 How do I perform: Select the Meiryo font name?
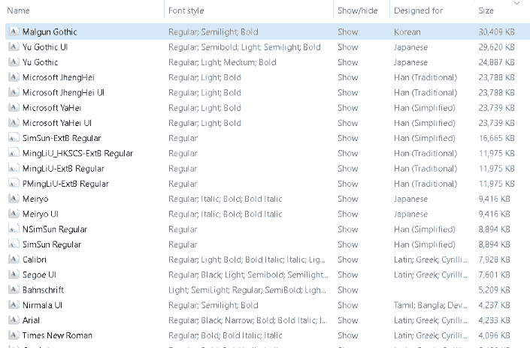pos(35,199)
